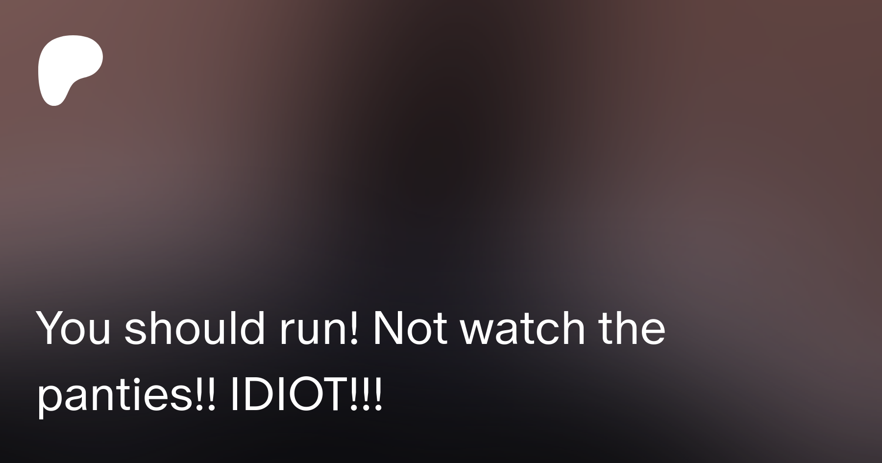The width and height of the screenshot is (882, 463).
Task: Open the post title starting 'You should run!'
Action: click(351, 362)
